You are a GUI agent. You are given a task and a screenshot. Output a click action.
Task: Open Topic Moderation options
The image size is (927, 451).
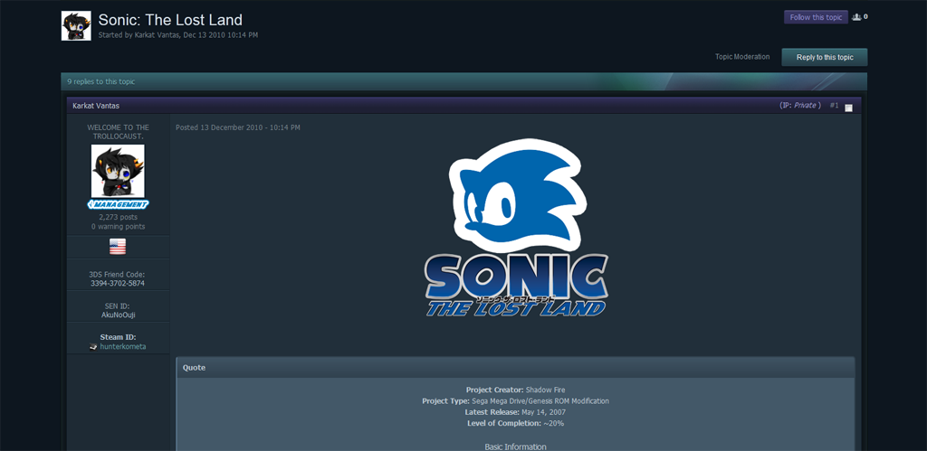tap(742, 57)
